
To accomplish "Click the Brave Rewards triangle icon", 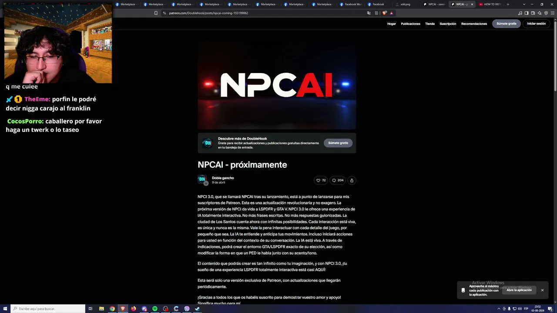I will pos(391,13).
